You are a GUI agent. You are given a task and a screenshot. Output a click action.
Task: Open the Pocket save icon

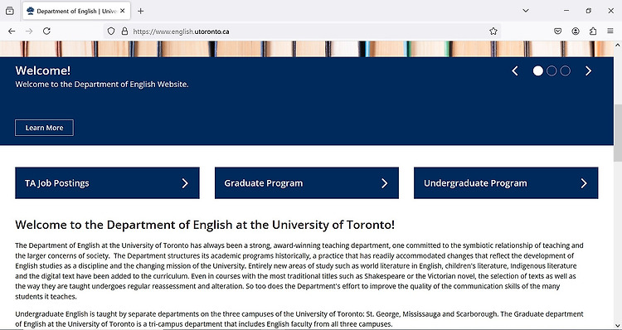(558, 31)
